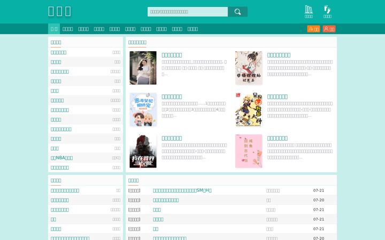Image resolution: width=385 pixels, height=240 pixels.
Task: Select the last item in the navigation bar
Action: click(x=192, y=29)
